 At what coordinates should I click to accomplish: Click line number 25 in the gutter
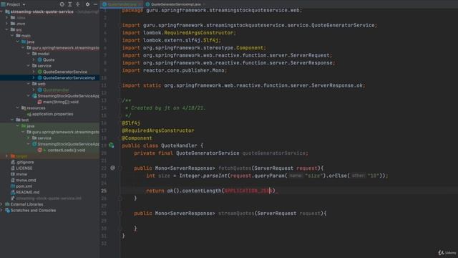tap(104, 191)
